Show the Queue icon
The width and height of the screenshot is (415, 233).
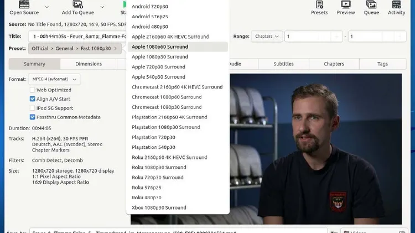[371, 4]
